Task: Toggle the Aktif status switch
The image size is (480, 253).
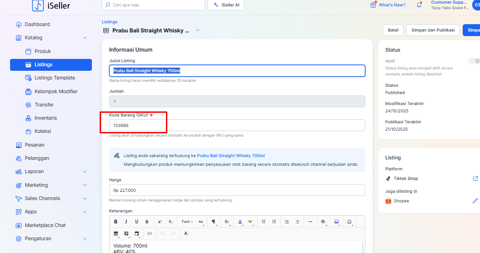Action: point(474,61)
